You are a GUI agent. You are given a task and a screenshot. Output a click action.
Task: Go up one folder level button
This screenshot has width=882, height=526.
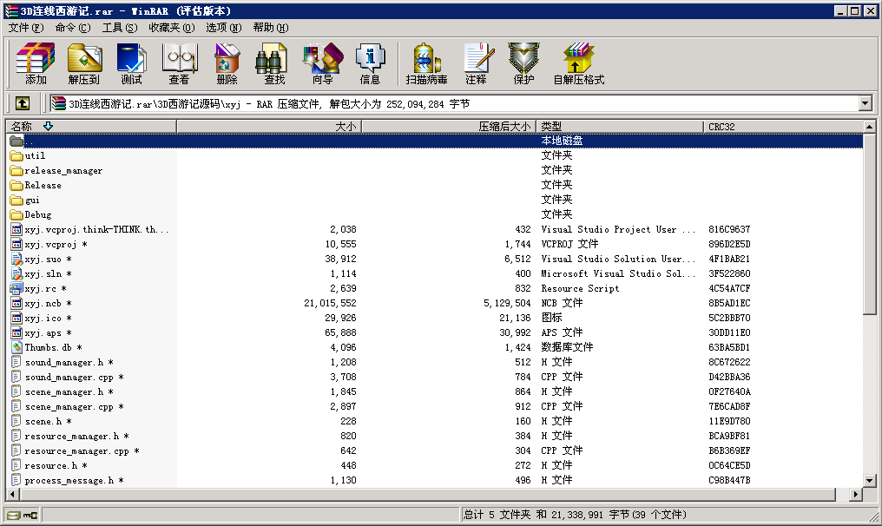pyautogui.click(x=23, y=103)
